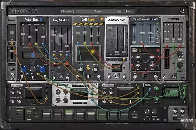This screenshot has height=130, width=196.
Task: Click the Ring Mod blue Waves jack
Action: click(x=67, y=55)
